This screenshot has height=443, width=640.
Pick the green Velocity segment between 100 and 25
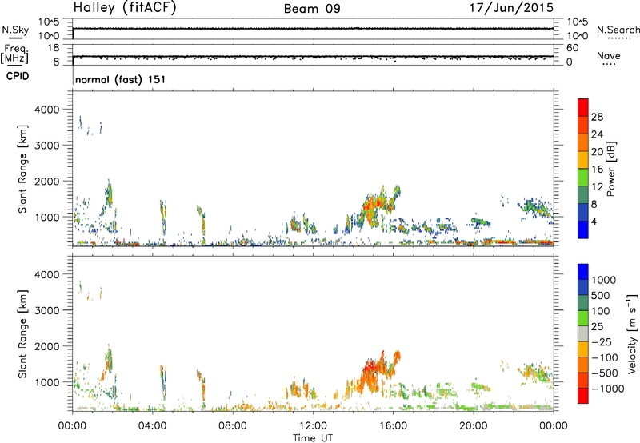[x=583, y=318]
